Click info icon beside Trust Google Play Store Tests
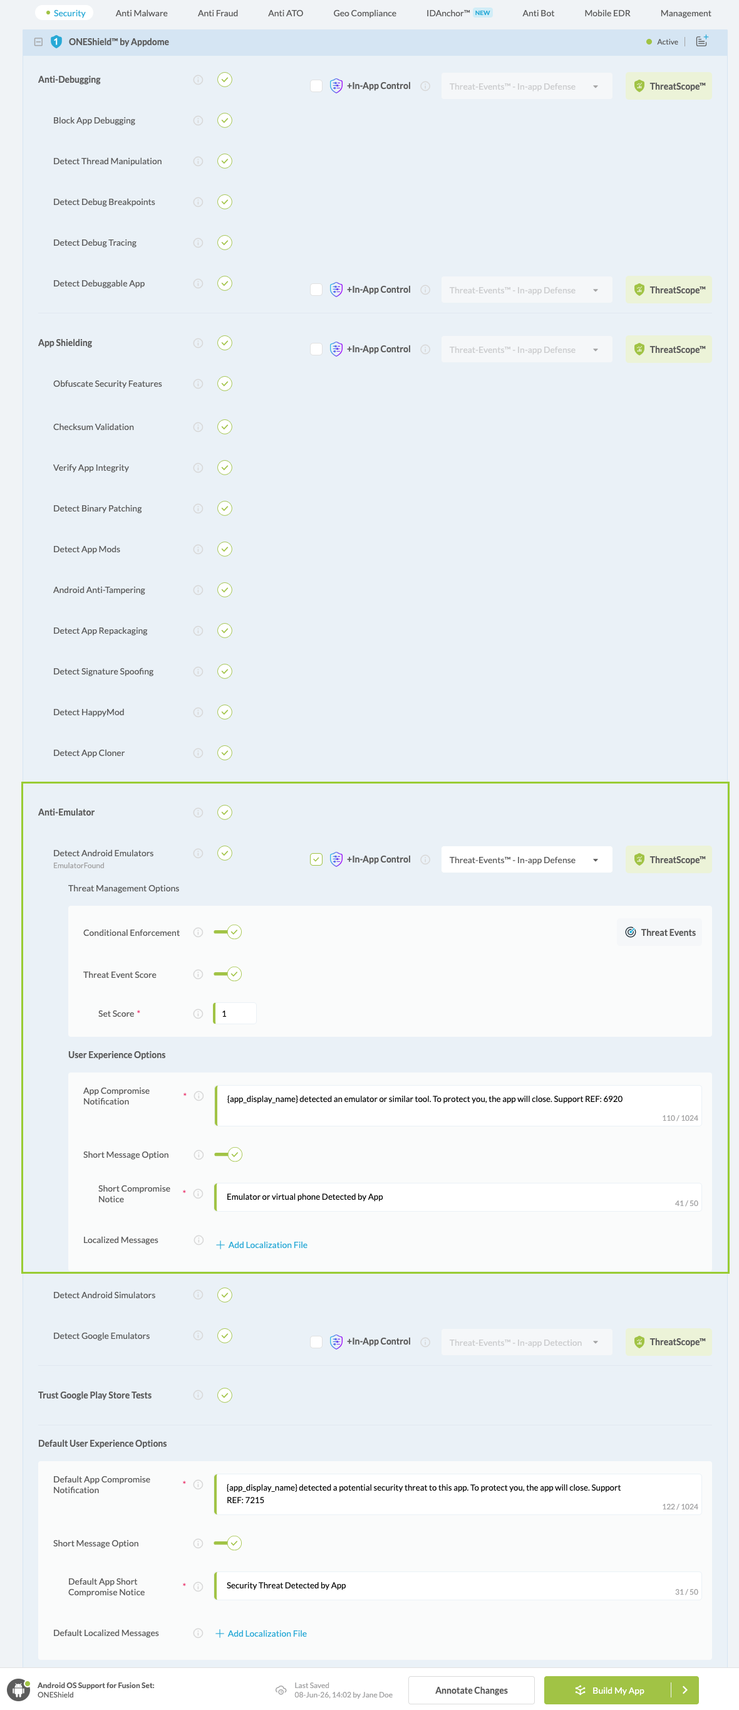739x1710 pixels. [x=198, y=1395]
